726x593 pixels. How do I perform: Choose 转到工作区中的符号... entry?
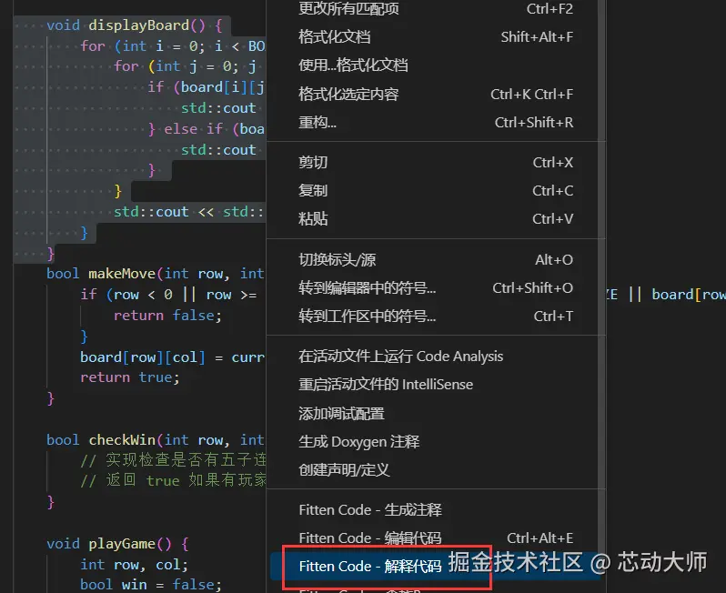(436, 317)
